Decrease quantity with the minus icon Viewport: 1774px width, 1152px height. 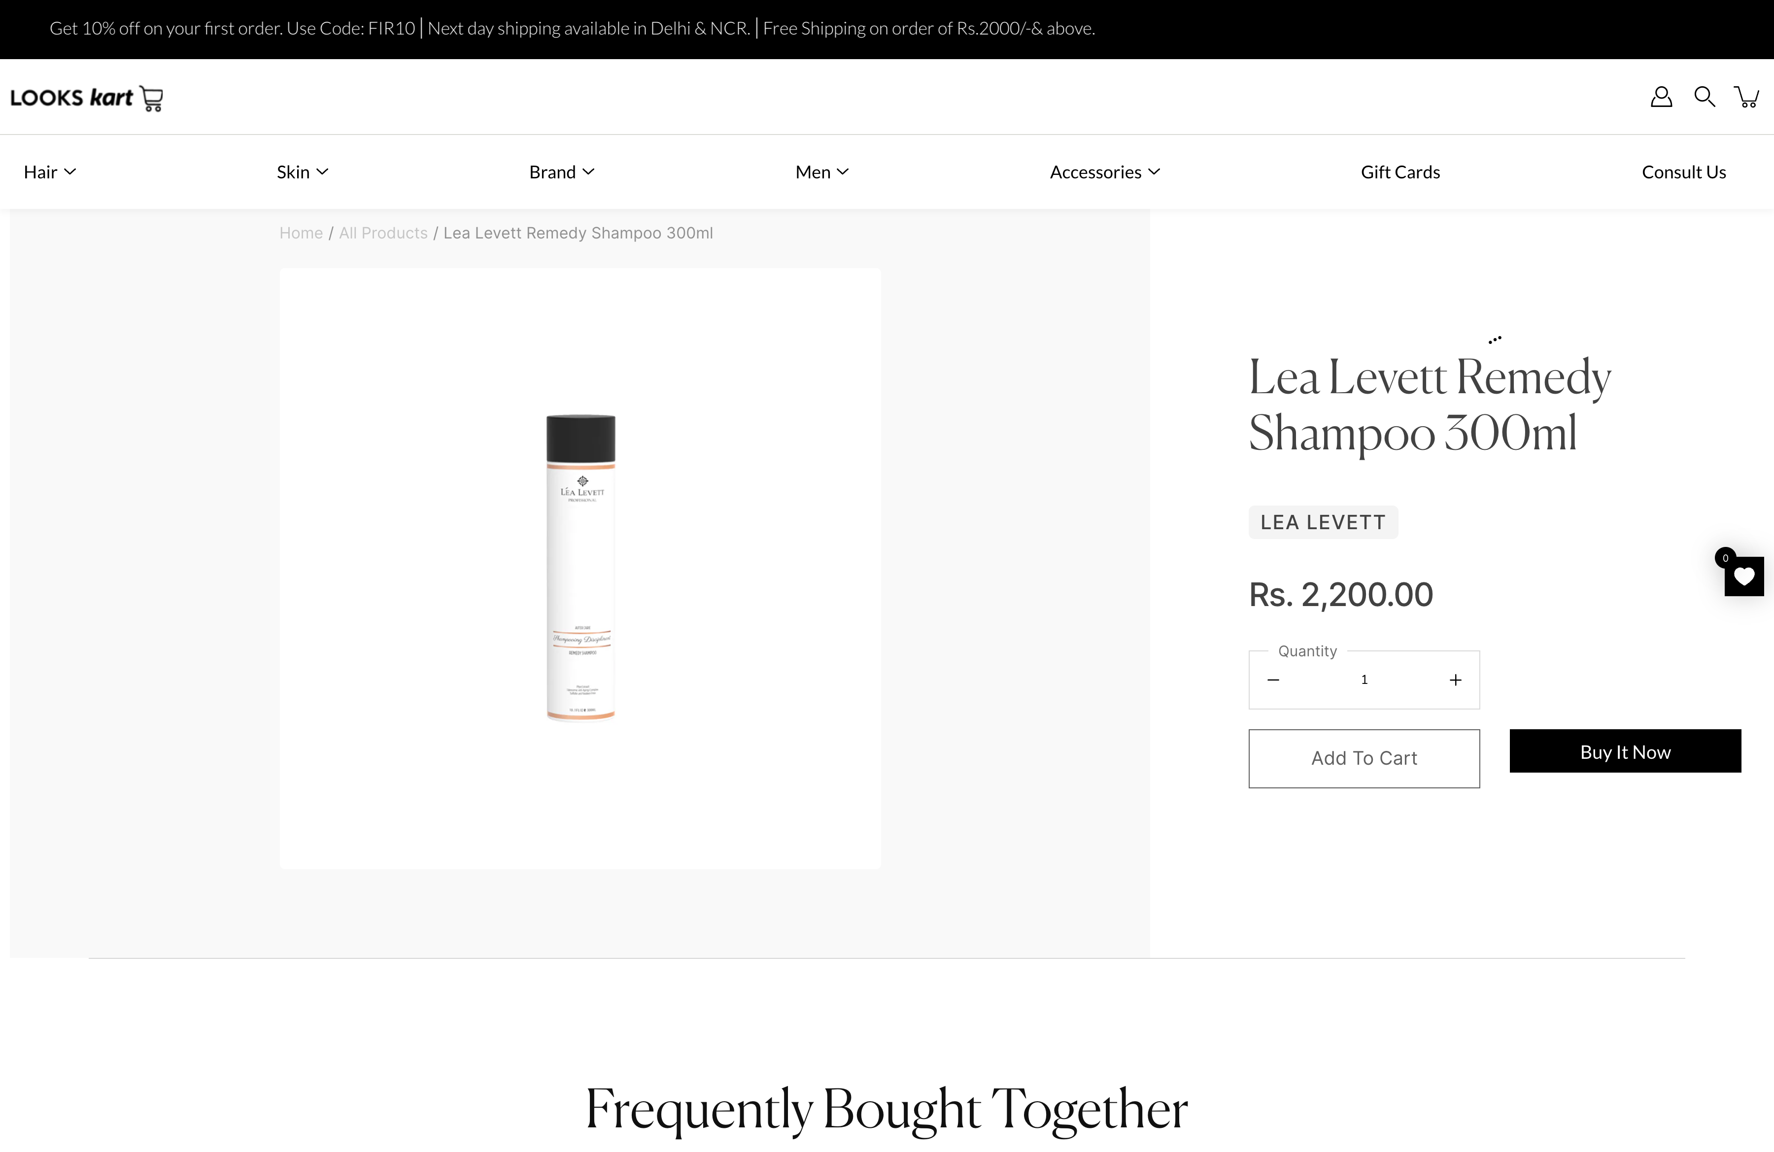pos(1273,679)
